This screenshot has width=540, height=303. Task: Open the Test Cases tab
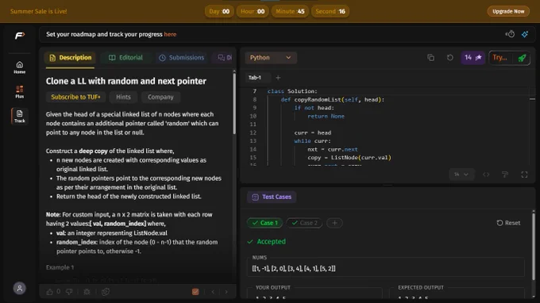tap(272, 197)
